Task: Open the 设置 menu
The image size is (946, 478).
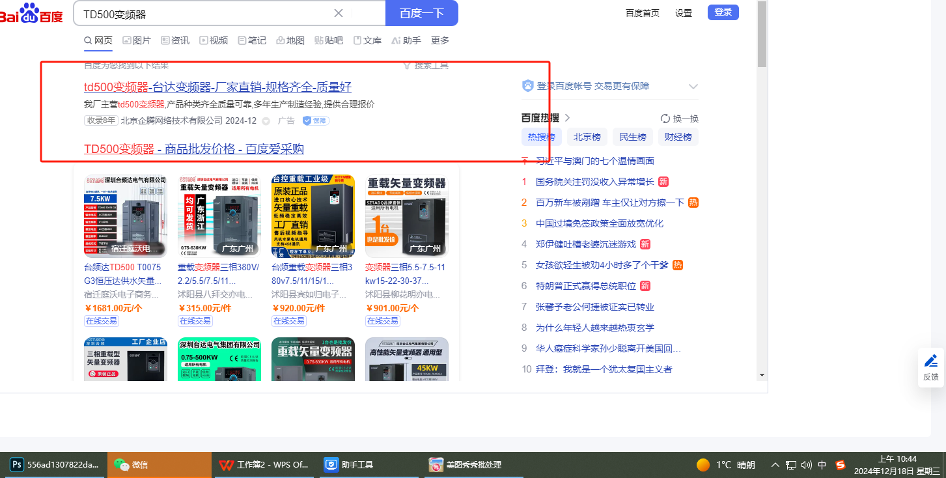Action: click(684, 13)
